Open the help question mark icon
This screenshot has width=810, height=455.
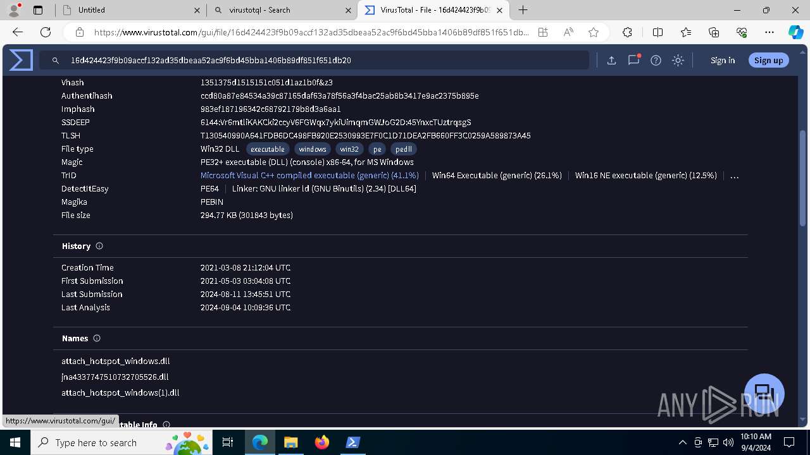point(656,60)
